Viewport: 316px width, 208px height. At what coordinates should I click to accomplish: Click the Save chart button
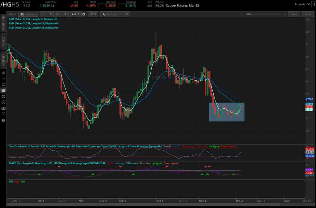click(x=294, y=14)
